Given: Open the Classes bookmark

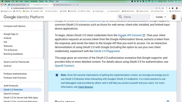Looking at the screenshot, I should click(26, 11).
